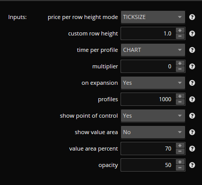
Task: Change show value area from No
Action: [153, 132]
